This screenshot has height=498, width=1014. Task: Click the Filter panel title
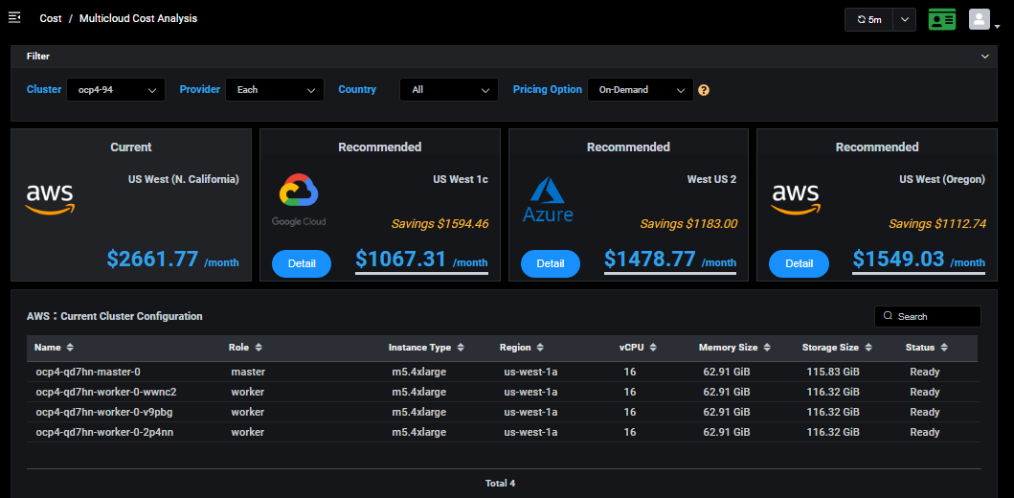click(38, 57)
